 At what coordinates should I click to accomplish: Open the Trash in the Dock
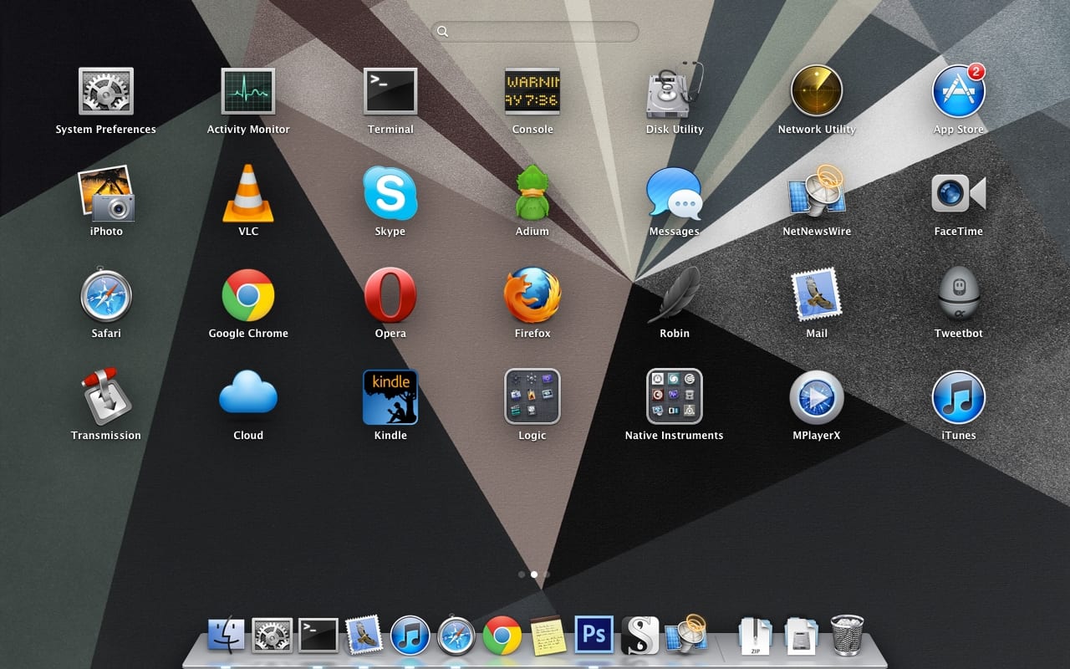[847, 636]
